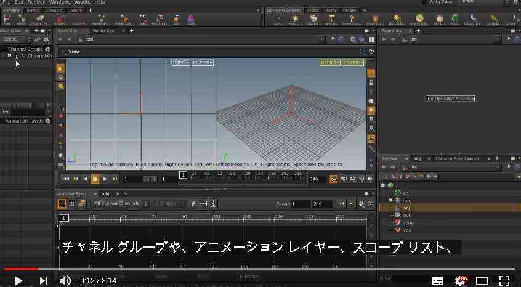
Task: Click the shop node icon in Tree View
Action: coord(398,222)
